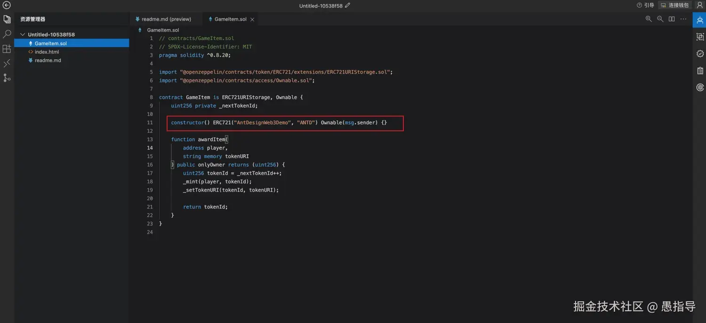Click the return tokenId; line
Viewport: 706px width, 323px height.
205,207
